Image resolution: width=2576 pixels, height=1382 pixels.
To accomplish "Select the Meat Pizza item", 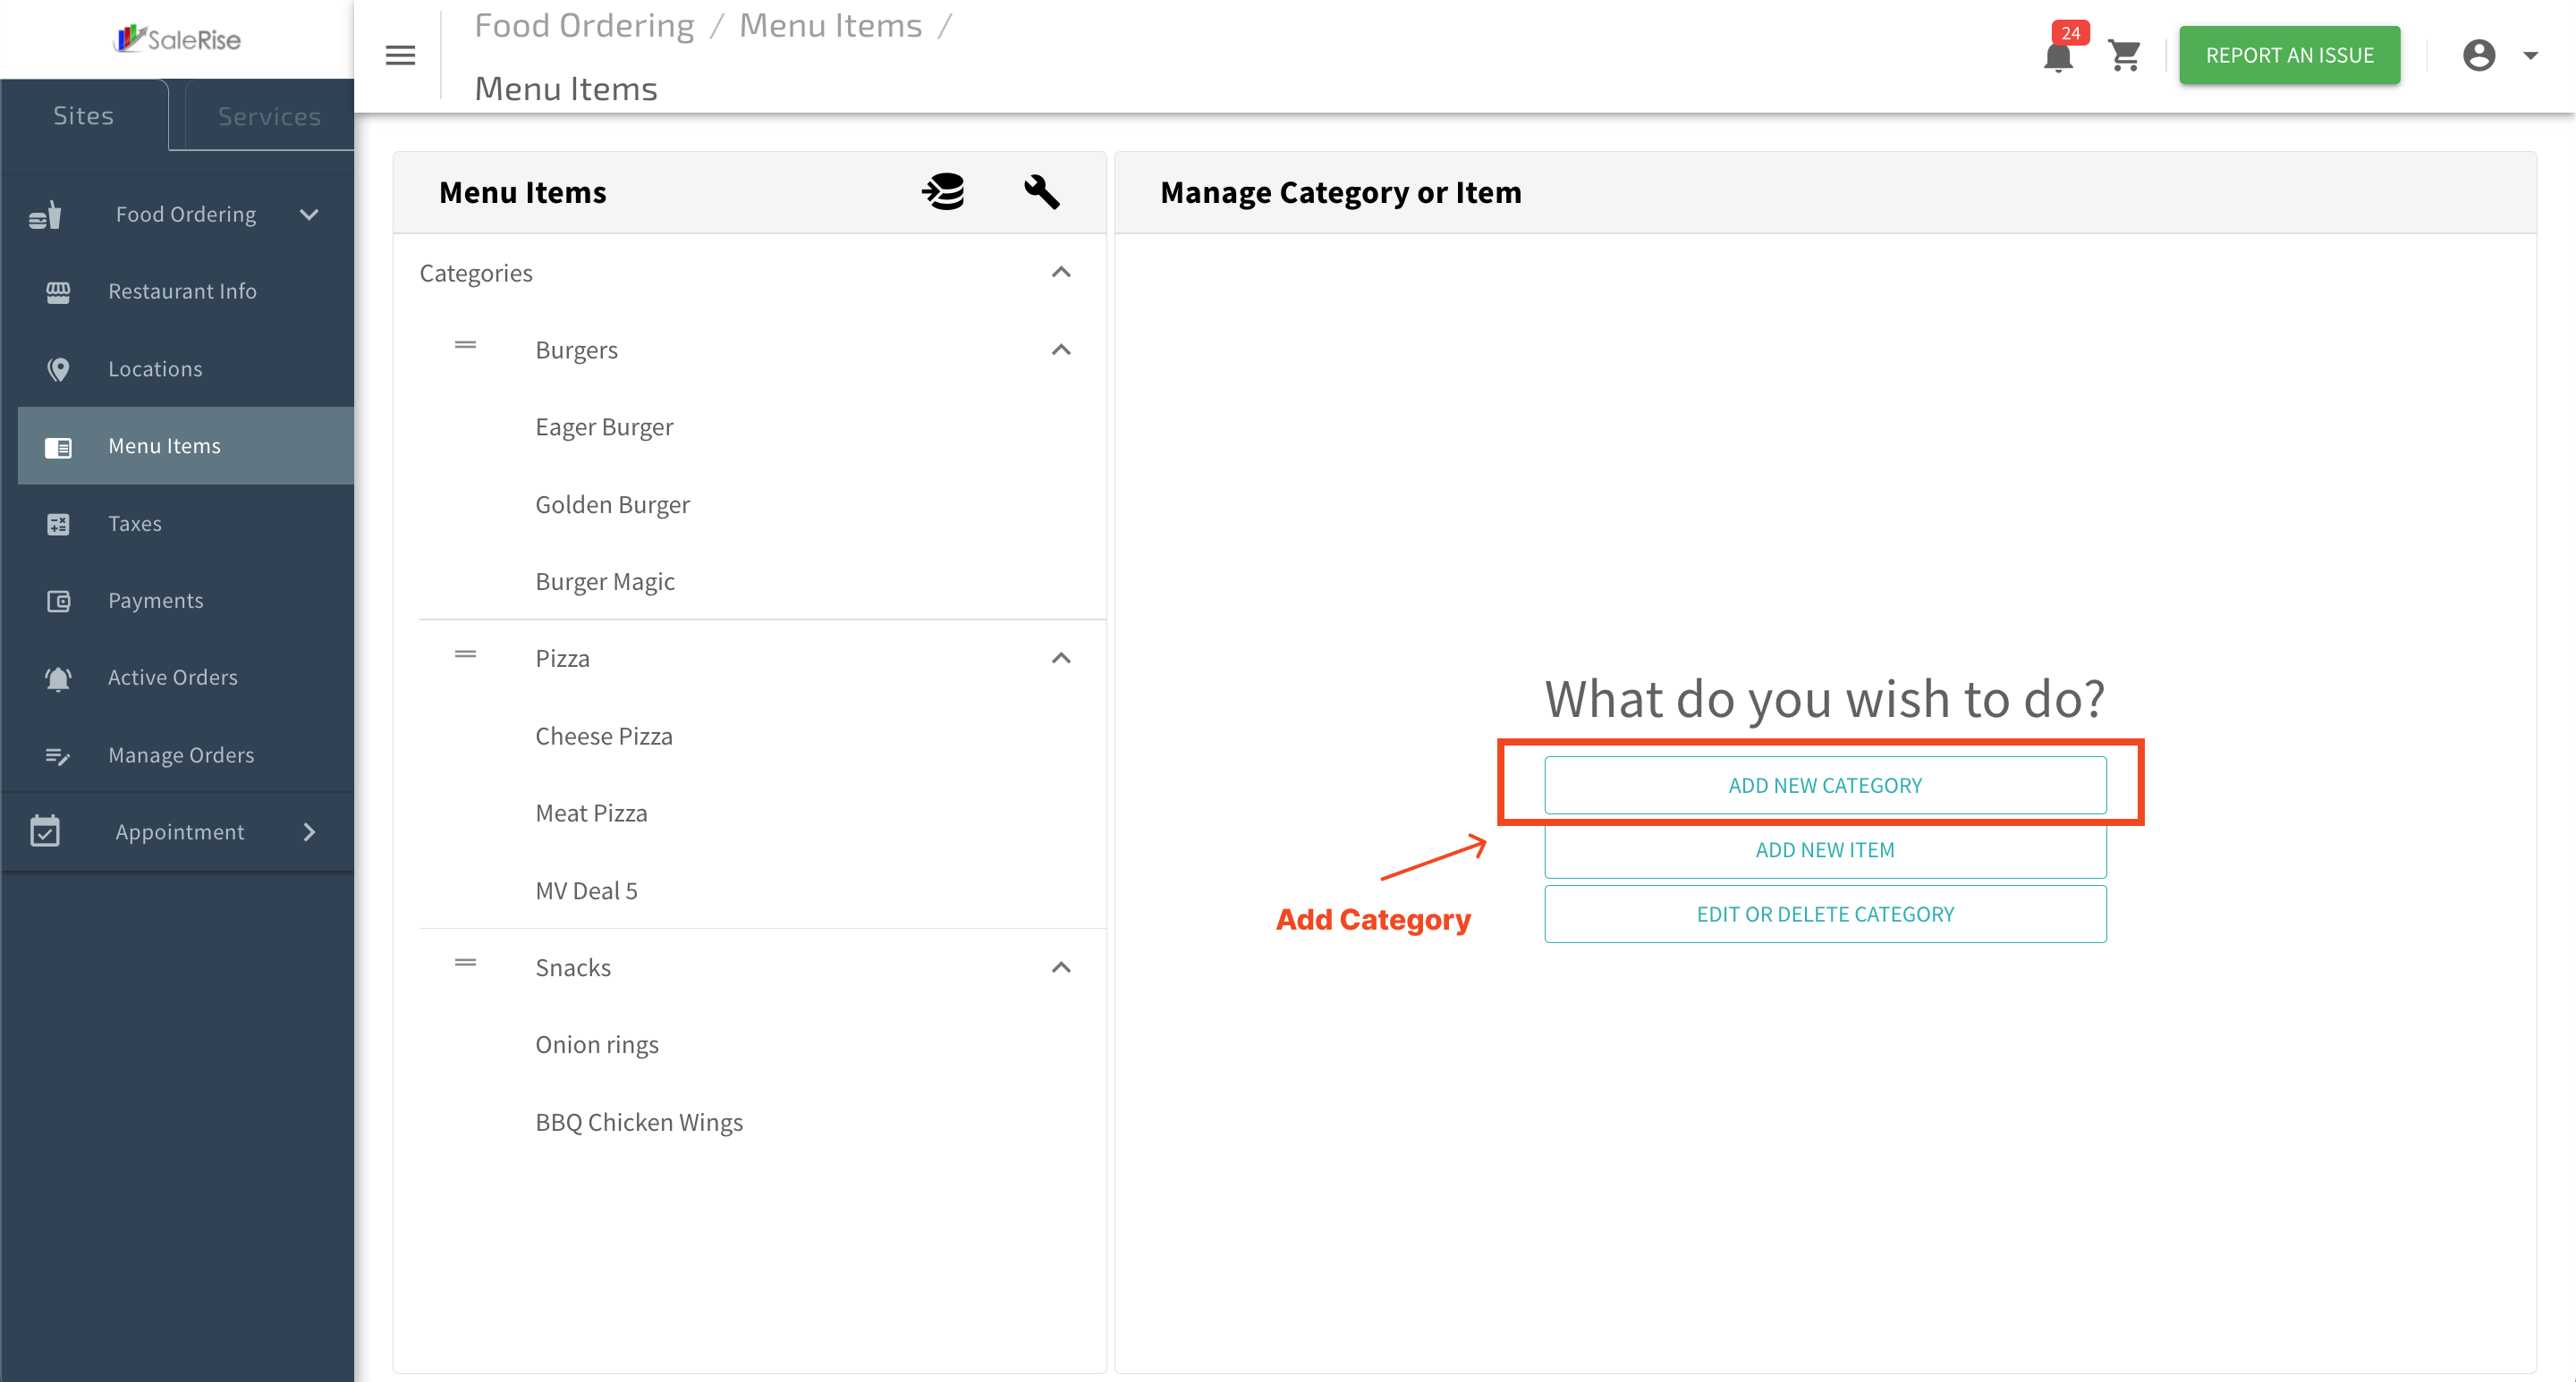I will coord(591,813).
